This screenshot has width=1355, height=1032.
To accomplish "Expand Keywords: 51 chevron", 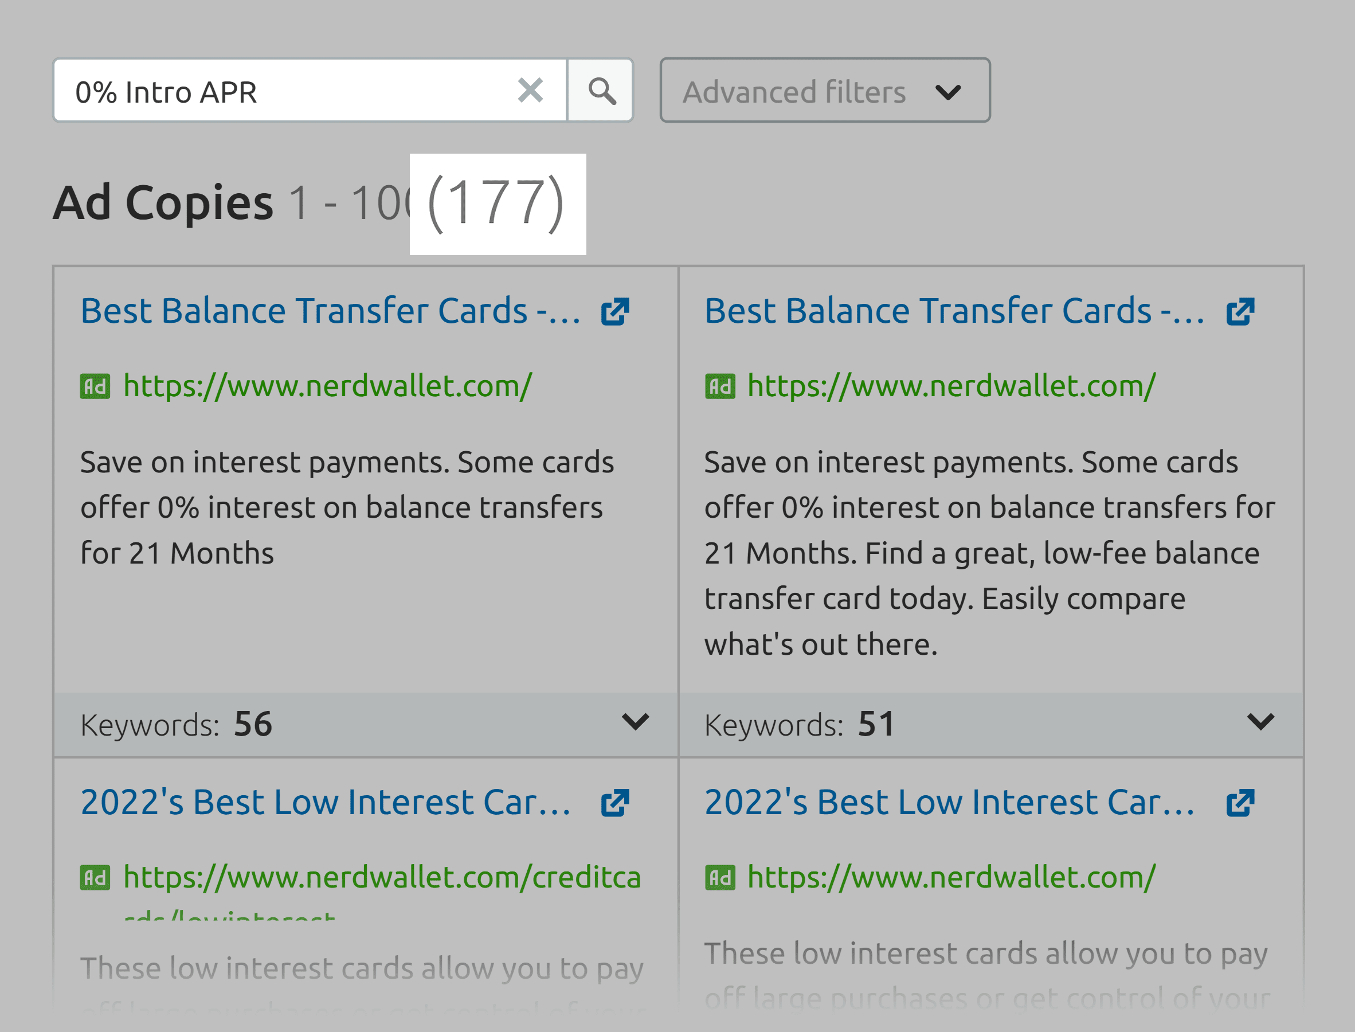I will (x=1261, y=722).
